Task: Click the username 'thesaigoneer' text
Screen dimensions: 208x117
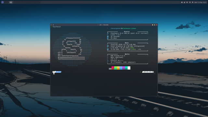Action: pos(116,28)
